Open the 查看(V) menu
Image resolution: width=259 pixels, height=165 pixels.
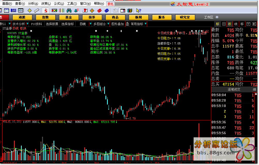click(x=20, y=4)
